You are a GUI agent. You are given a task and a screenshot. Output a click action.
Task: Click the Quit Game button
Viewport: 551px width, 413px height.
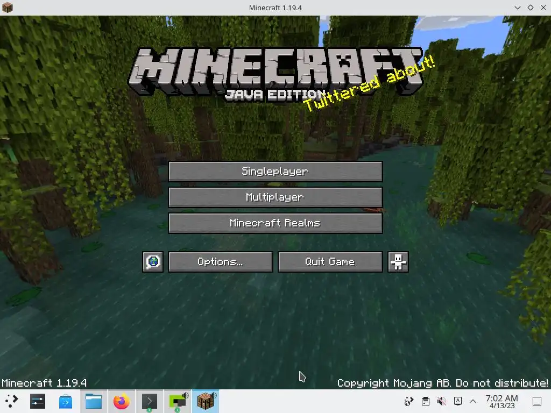tap(330, 262)
